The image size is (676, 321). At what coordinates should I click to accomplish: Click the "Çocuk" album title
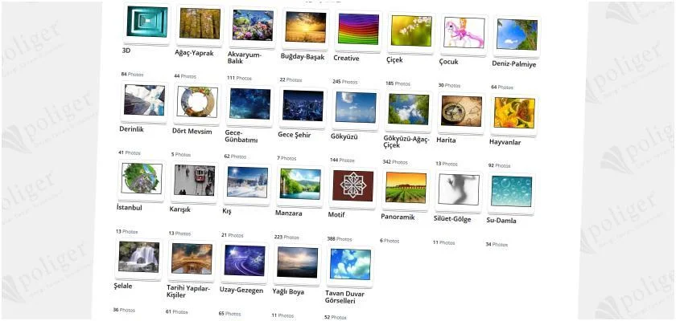coord(448,62)
